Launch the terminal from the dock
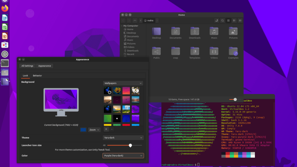297x167 pixels. (x=5, y=63)
